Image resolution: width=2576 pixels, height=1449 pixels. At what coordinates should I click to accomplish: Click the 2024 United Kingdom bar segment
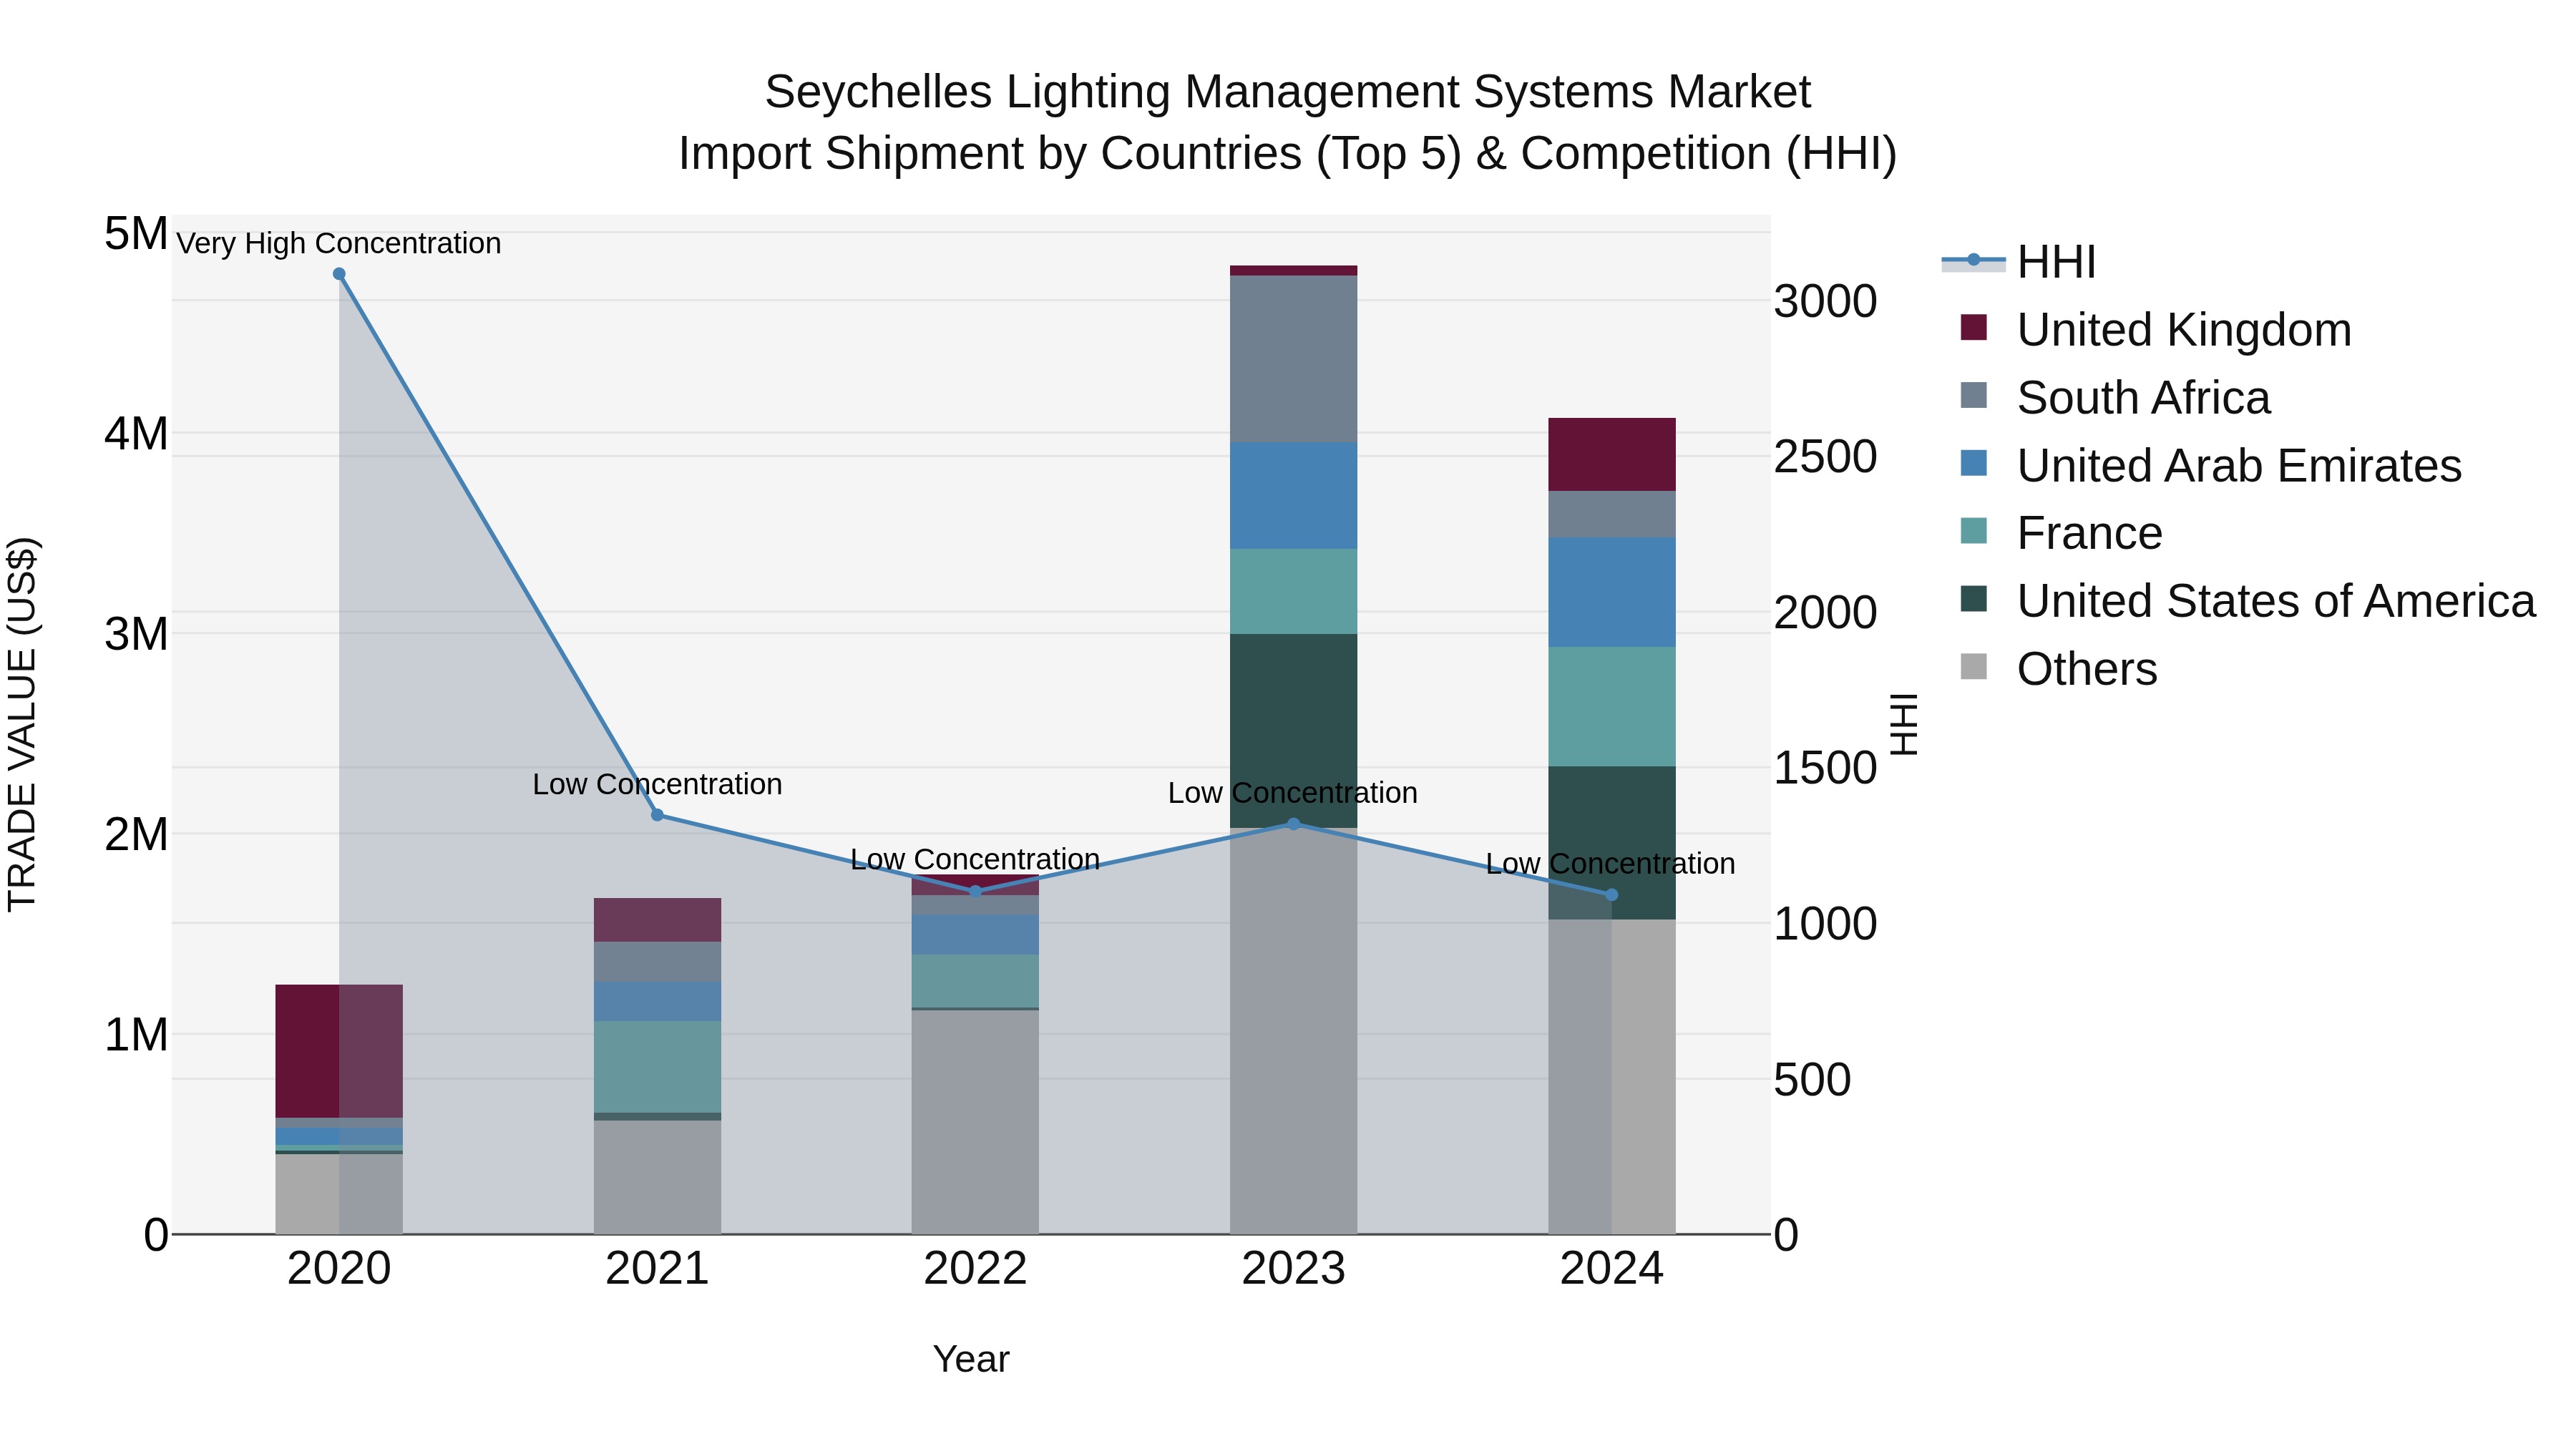point(1611,454)
